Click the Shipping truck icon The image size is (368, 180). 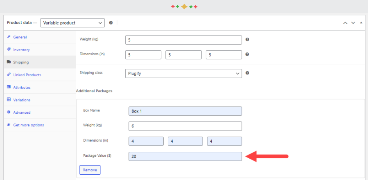pyautogui.click(x=9, y=62)
